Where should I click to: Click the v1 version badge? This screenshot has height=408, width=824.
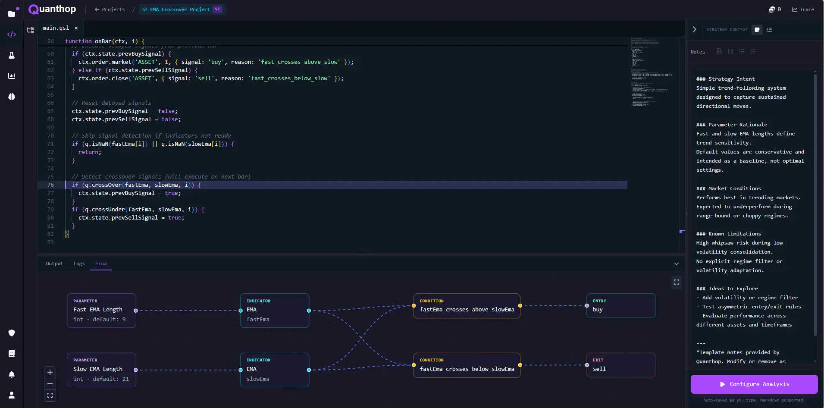tap(218, 9)
